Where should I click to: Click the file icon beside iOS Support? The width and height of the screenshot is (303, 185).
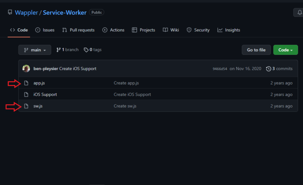coord(26,94)
